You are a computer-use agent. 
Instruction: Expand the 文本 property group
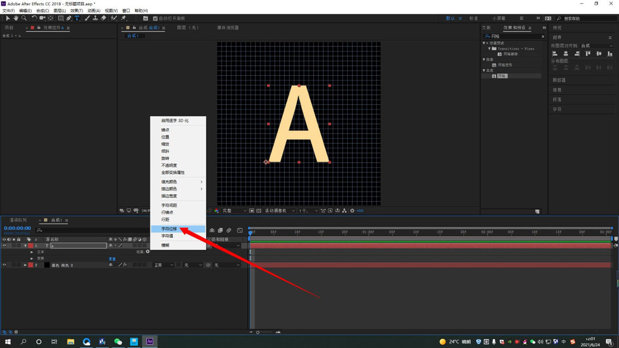[31, 252]
